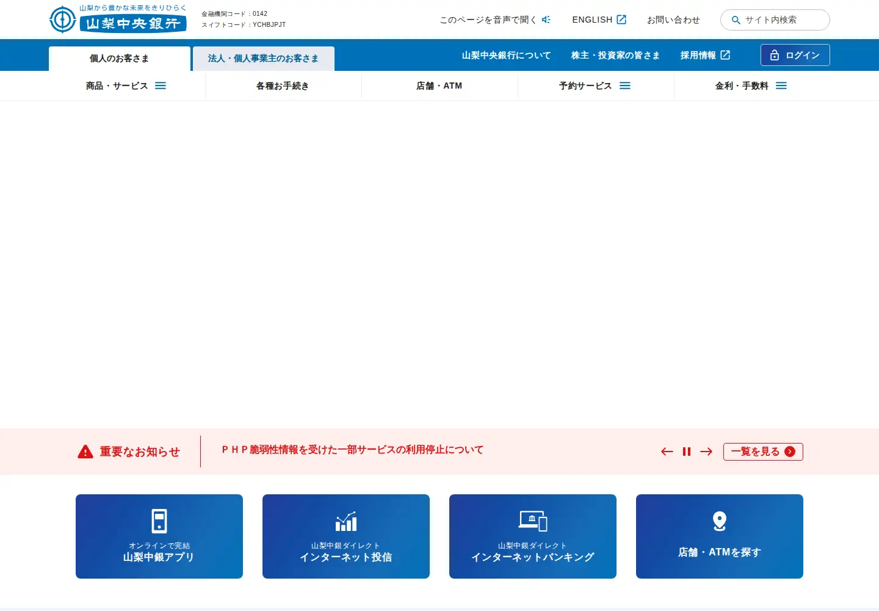Image resolution: width=879 pixels, height=611 pixels.
Task: Click the map pin icon on 店舗・ATMを探す card
Action: coord(720,521)
